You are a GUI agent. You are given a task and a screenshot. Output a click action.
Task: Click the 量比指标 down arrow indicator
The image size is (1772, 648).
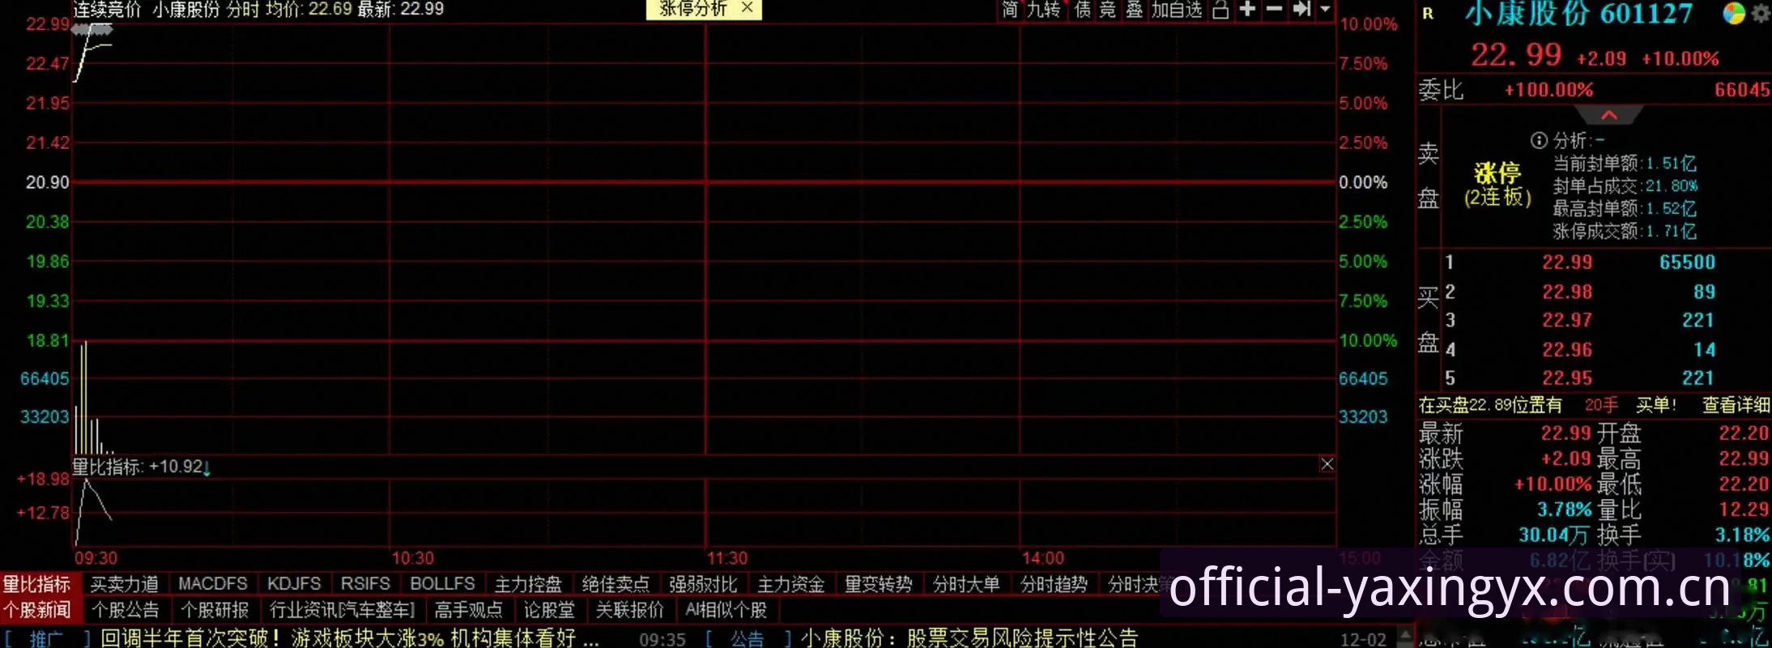[207, 467]
